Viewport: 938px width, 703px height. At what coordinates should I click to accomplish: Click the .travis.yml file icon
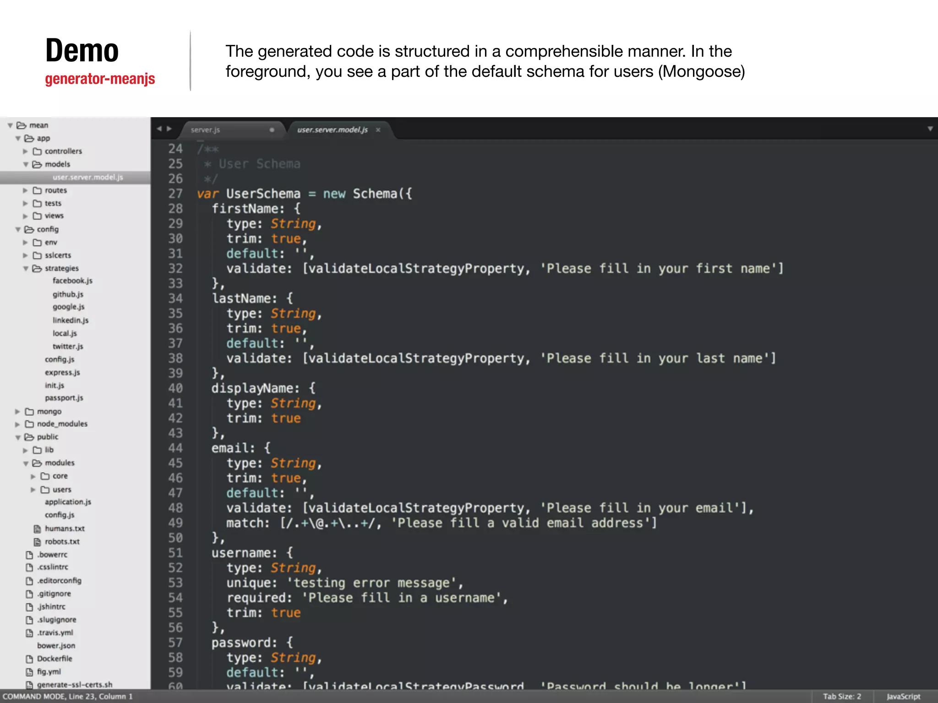tap(29, 633)
